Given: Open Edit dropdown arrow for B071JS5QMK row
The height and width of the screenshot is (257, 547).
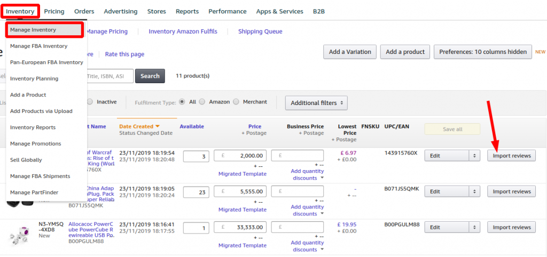Looking at the screenshot, I should click(474, 191).
